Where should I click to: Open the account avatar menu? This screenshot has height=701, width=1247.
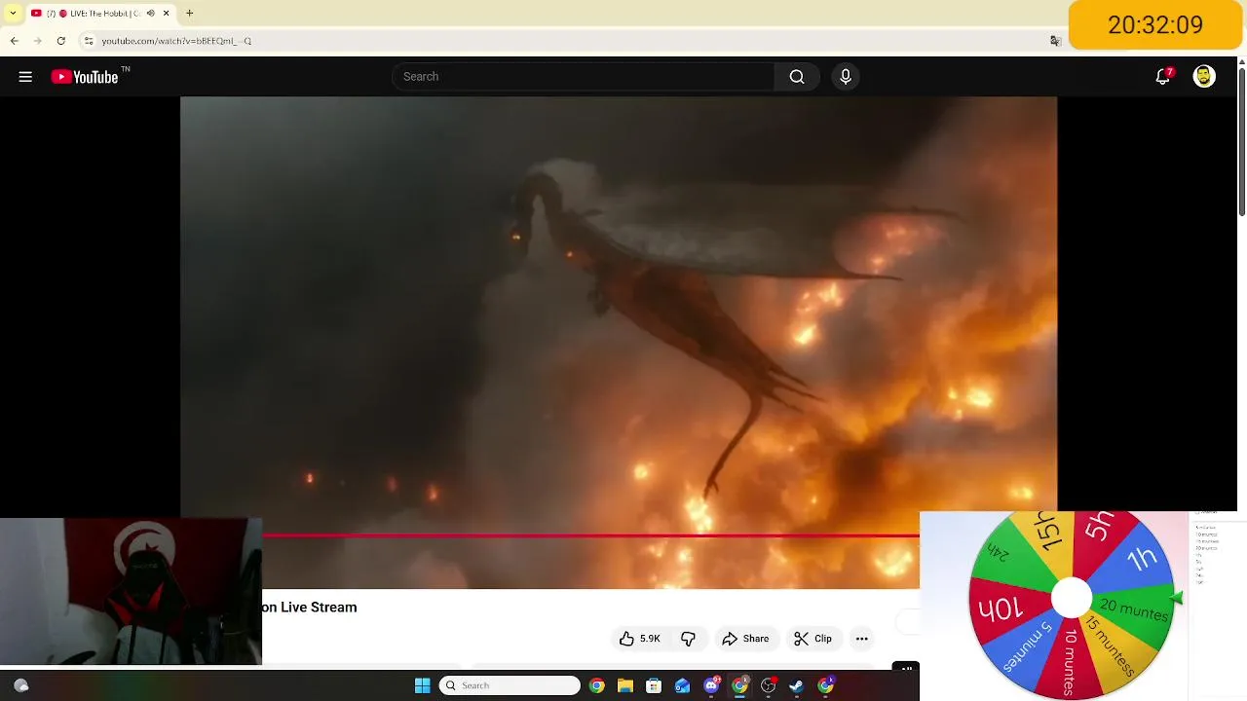[x=1204, y=77]
